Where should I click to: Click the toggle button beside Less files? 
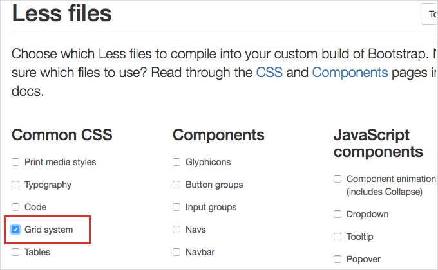[430, 14]
